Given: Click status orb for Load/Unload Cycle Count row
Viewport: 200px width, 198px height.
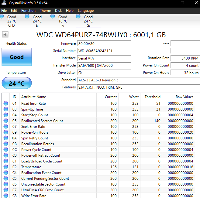Looking at the screenshot, I should [x=6, y=161].
